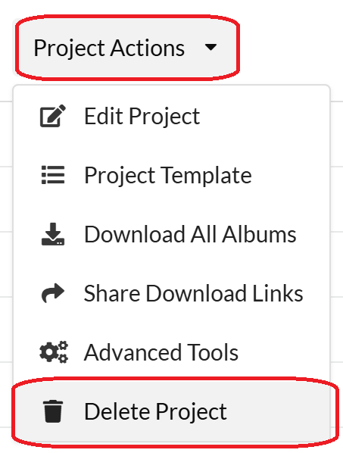The width and height of the screenshot is (343, 453).
Task: Click the curved share arrow icon
Action: pyautogui.click(x=53, y=293)
